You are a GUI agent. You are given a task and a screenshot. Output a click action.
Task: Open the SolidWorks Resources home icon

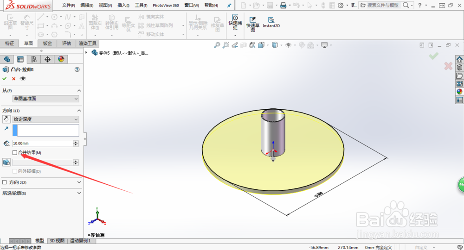[x=459, y=59]
